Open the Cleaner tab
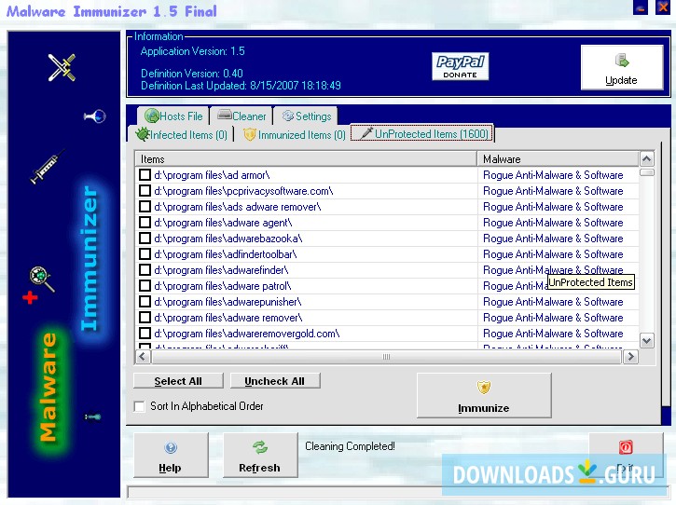This screenshot has height=505, width=676. 241,116
